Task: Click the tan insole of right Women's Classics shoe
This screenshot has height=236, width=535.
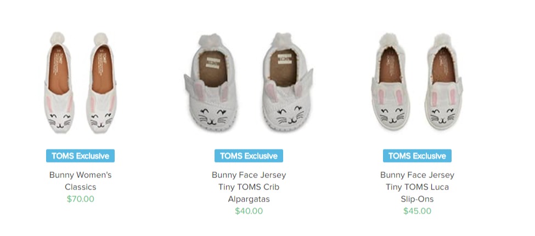Action: pos(103,69)
